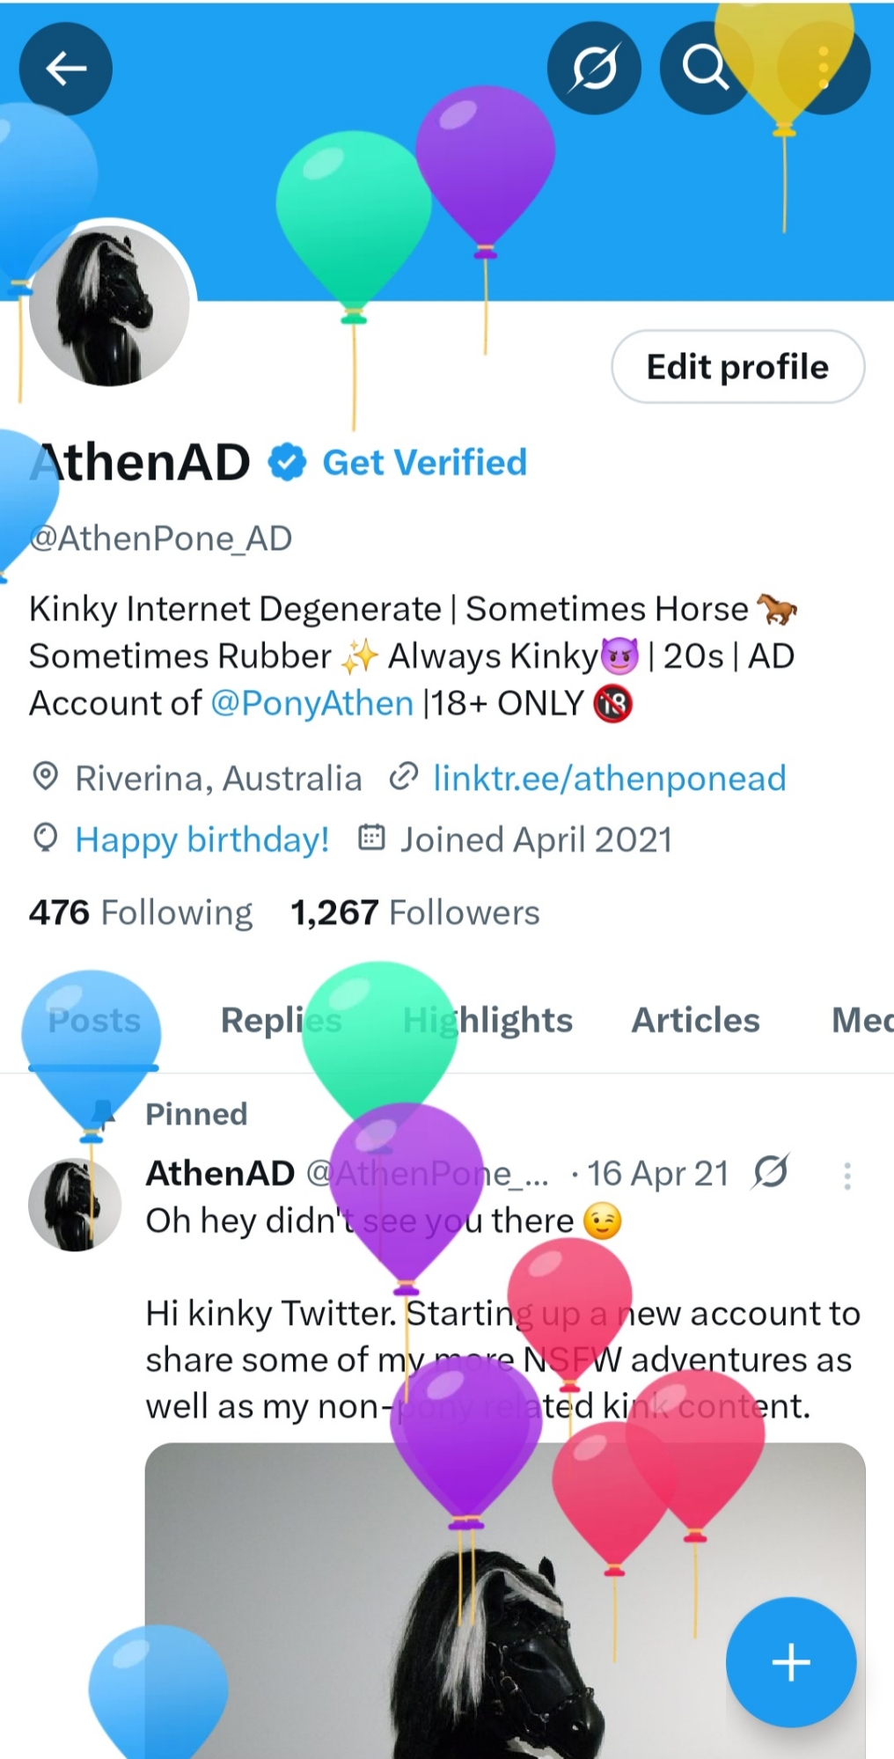This screenshot has width=894, height=1759.
Task: Tap the blue verified checkmark badge
Action: (x=287, y=463)
